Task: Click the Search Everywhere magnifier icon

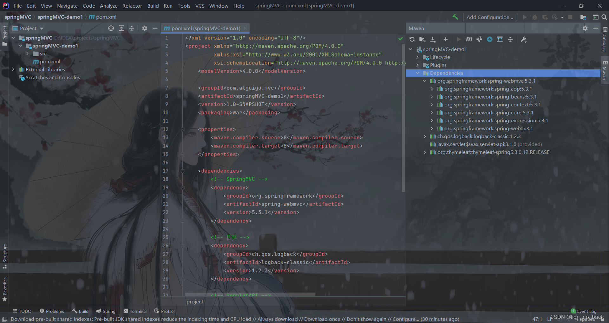Action: [x=604, y=17]
